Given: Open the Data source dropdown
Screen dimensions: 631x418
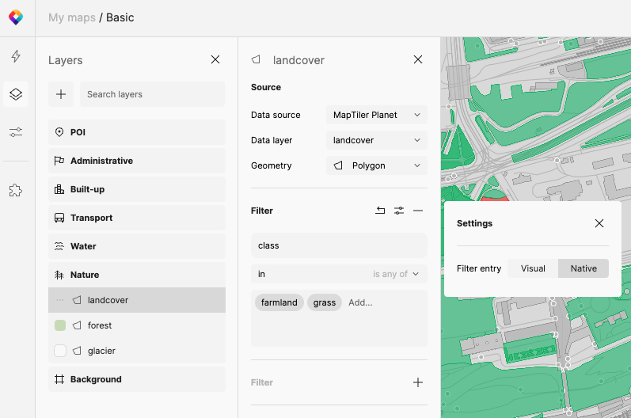Looking at the screenshot, I should pos(376,115).
